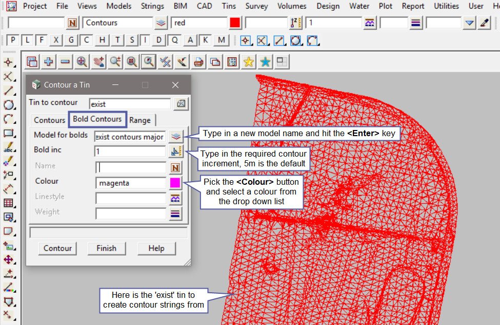Open the linestyle picker in the dialog
The image size is (500, 325).
point(175,199)
